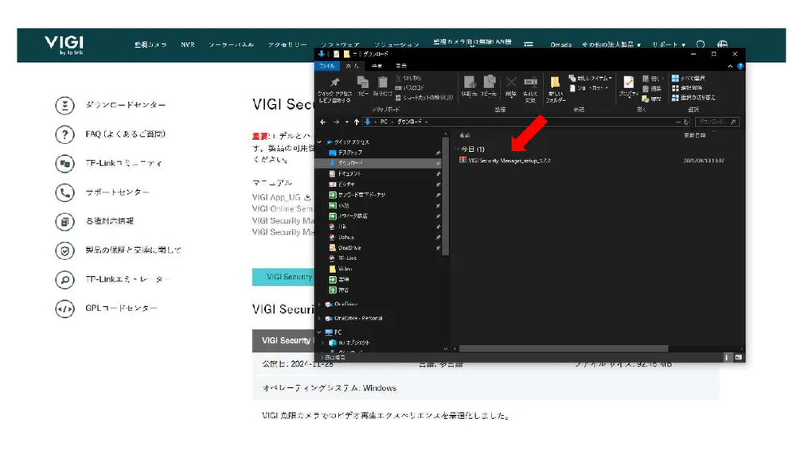
Task: Click the Up one level arrow
Action: click(357, 122)
